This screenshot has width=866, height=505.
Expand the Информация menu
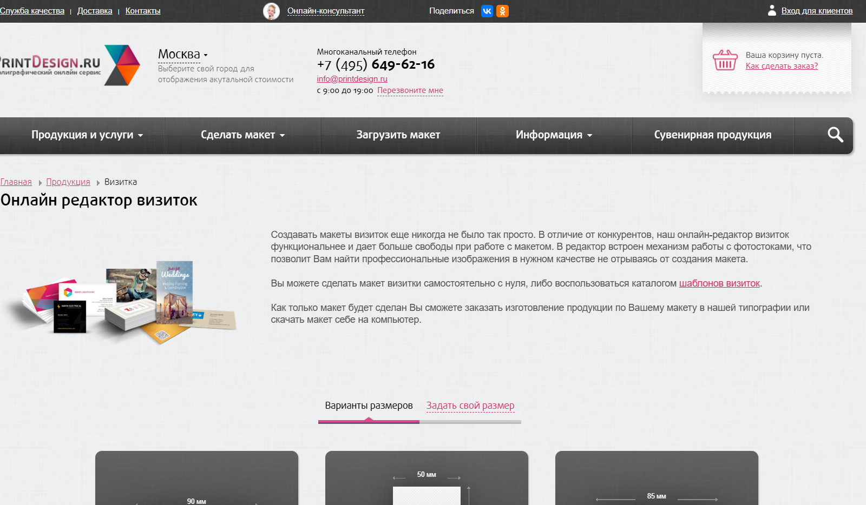click(x=553, y=135)
